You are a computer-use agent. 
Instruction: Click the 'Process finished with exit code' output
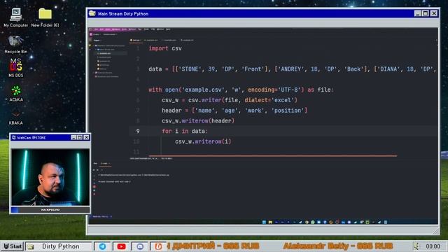(x=115, y=182)
